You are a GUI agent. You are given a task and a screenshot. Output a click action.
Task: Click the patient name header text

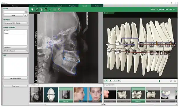(163, 10)
